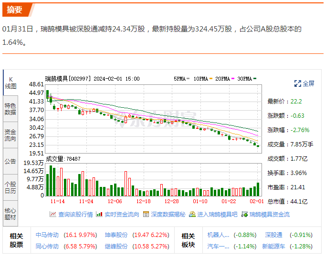Open related sector 新能源车
Image resolution: width=325 pixels, height=257 pixels.
(x=273, y=246)
